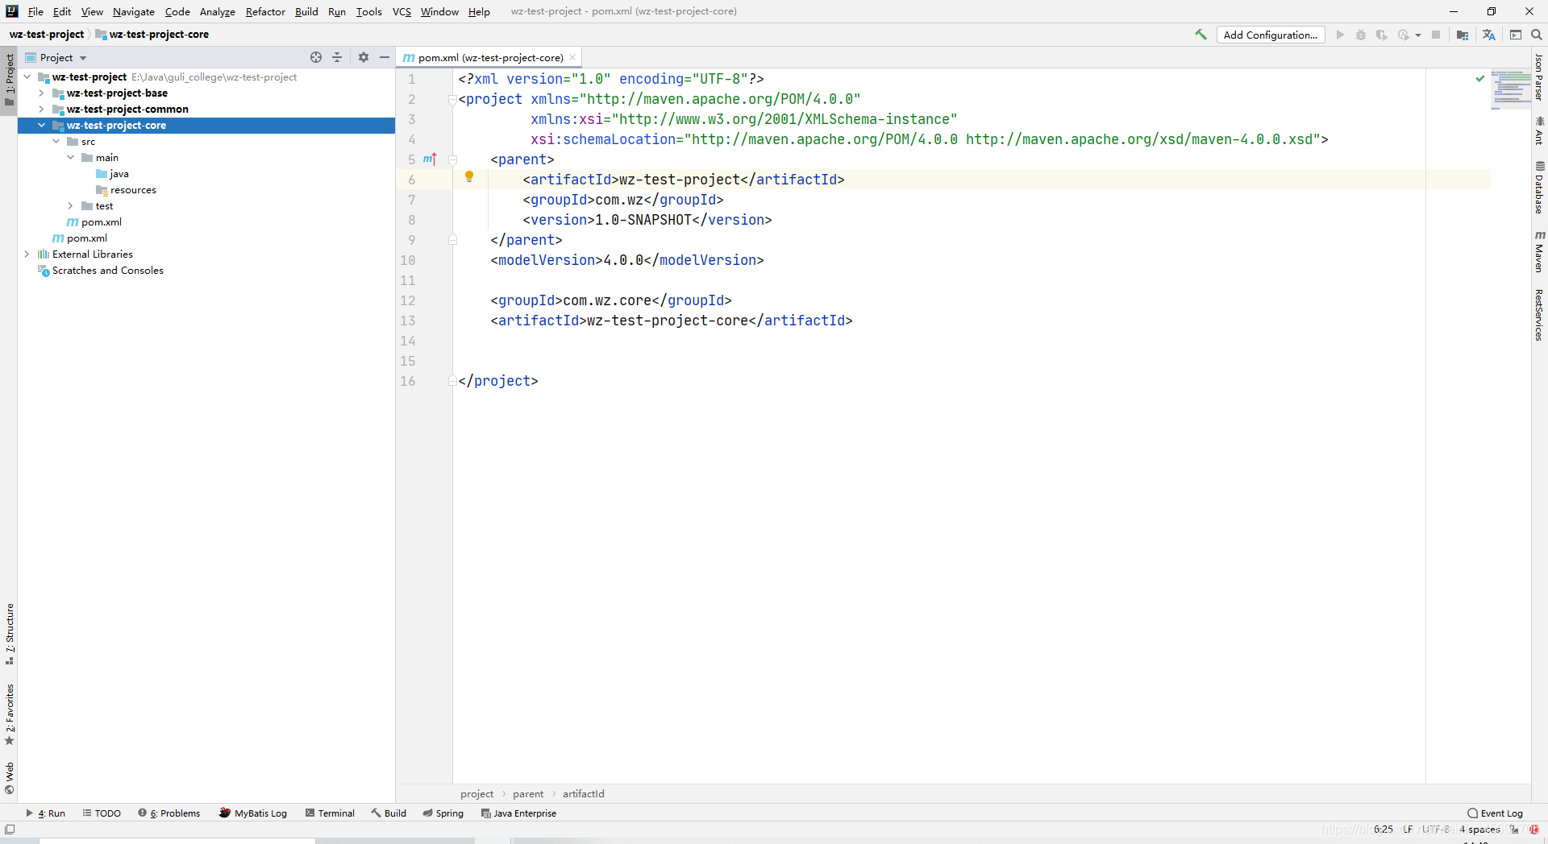Screen dimensions: 1548x844
Task: Open the Web tool window
Action: point(10,778)
